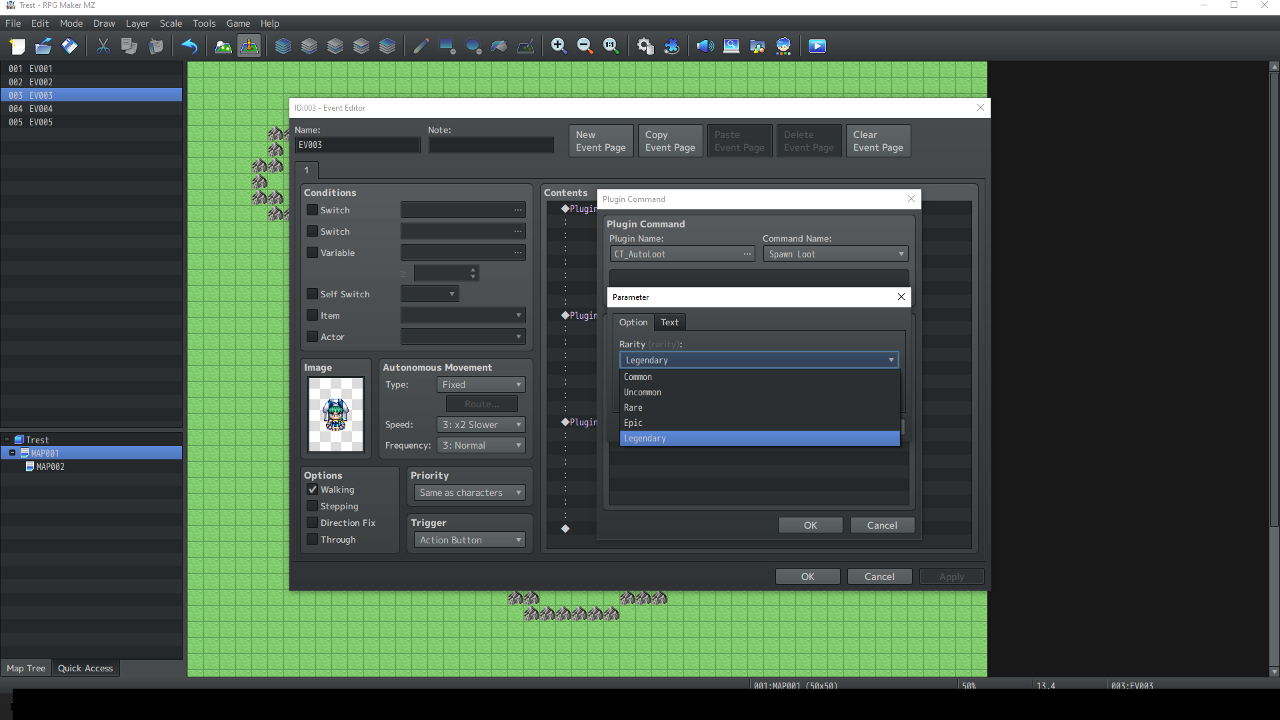Click the Undo arrow icon
1280x720 pixels.
click(189, 46)
